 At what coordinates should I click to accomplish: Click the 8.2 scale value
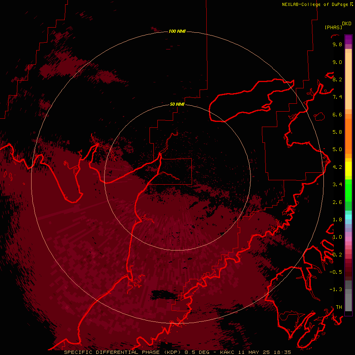(x=337, y=79)
